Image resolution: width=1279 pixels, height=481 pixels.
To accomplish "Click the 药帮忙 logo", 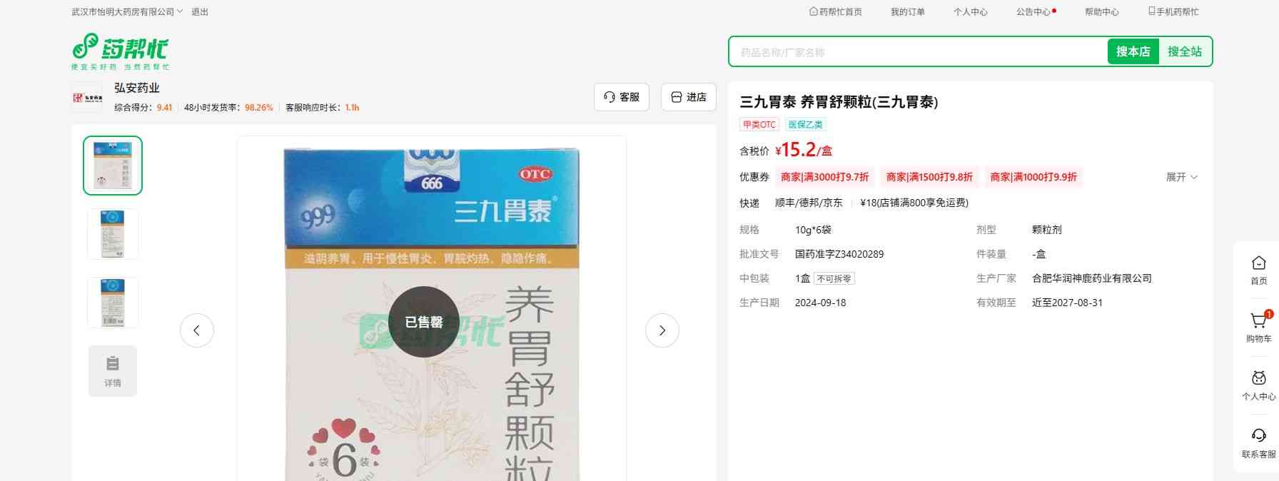I will coord(120,51).
